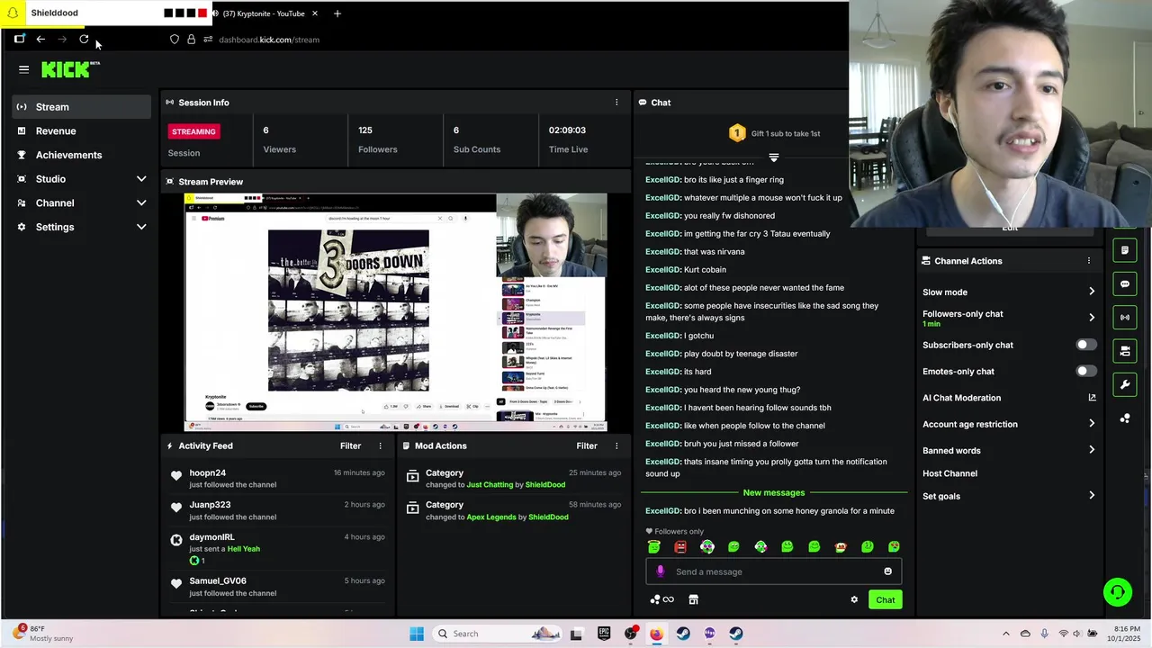Screen dimensions: 1152x648
Task: Open the Apex Legends category link
Action: (x=491, y=517)
